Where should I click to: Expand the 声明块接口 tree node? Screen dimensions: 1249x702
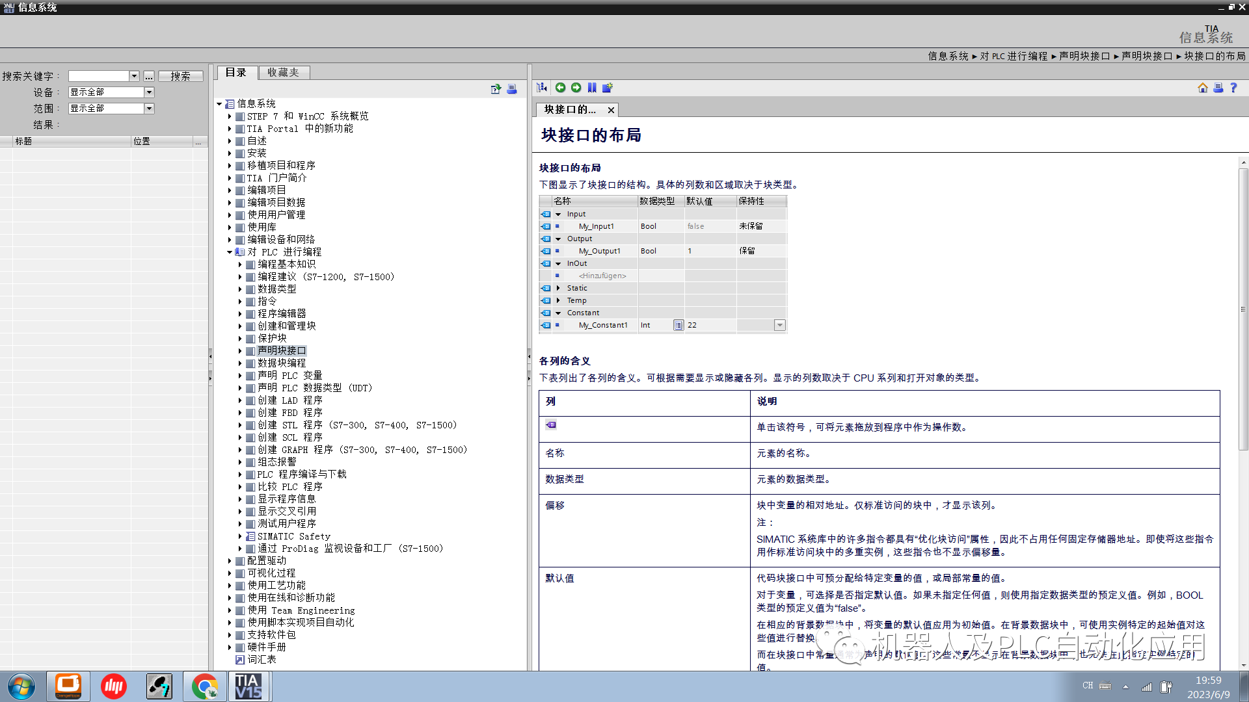pos(240,351)
